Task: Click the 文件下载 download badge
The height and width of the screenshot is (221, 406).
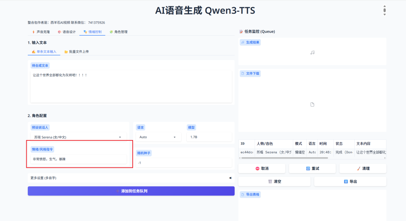Action: [x=250, y=73]
